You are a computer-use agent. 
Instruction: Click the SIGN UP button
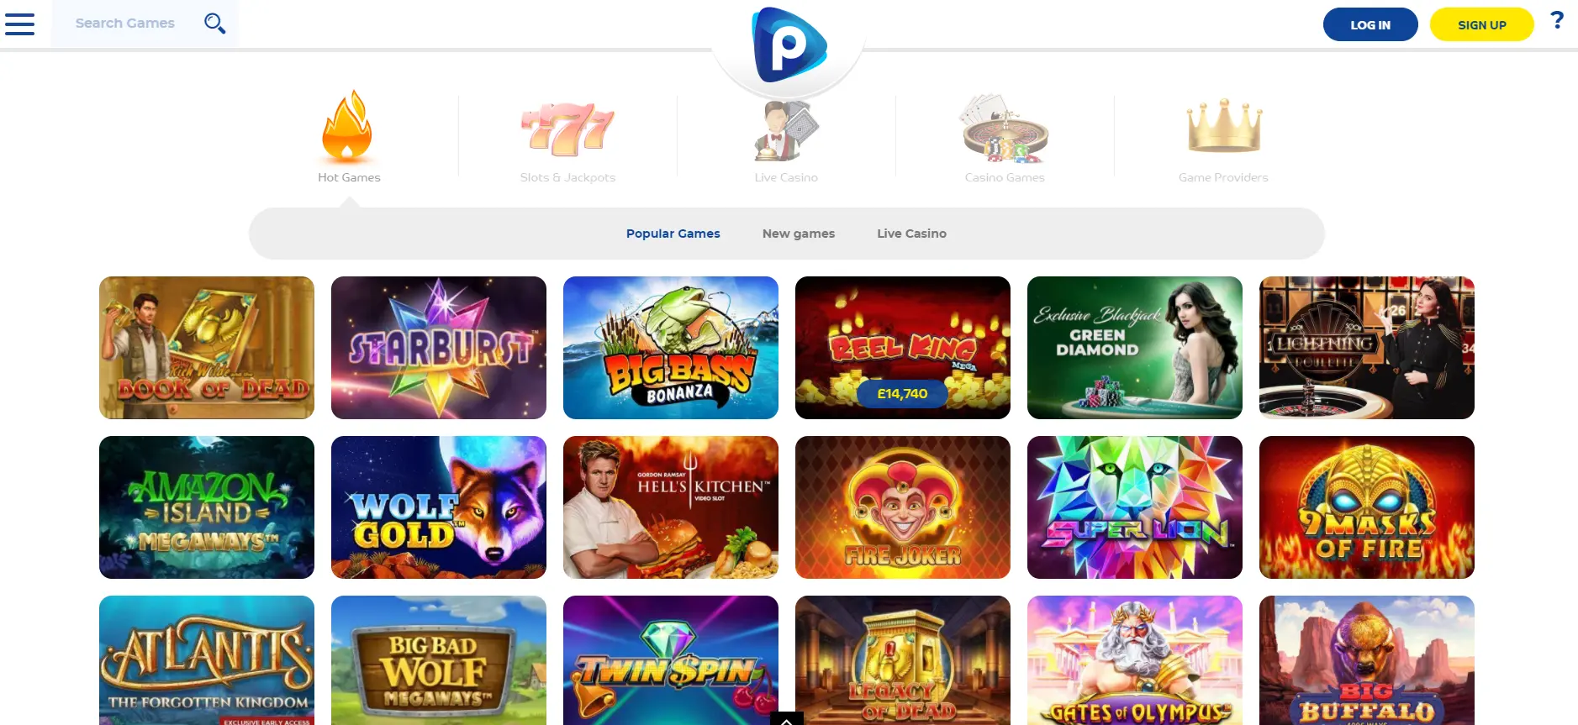click(x=1481, y=24)
